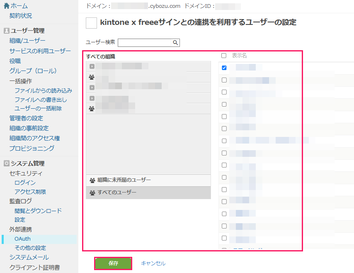Open 組織の事前設定
The width and height of the screenshot is (354, 273).
coord(29,128)
